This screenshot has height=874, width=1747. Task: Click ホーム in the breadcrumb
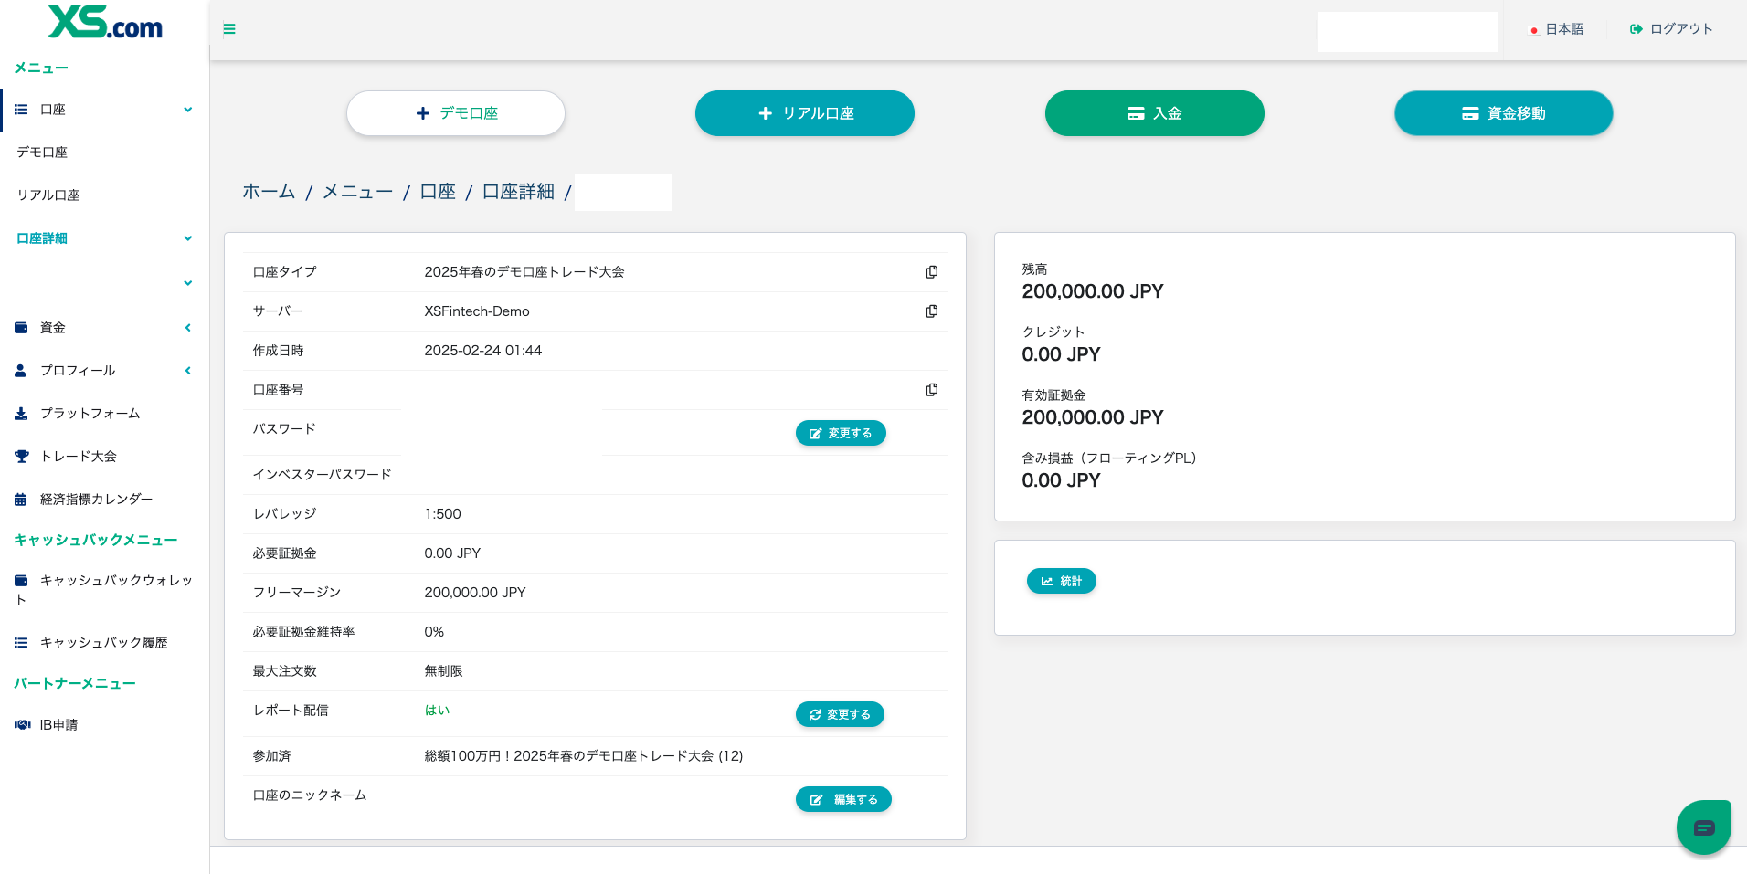[269, 192]
